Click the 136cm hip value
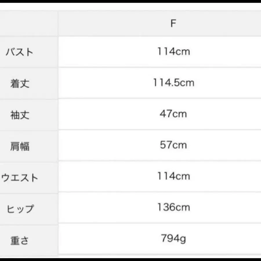 click(x=173, y=207)
